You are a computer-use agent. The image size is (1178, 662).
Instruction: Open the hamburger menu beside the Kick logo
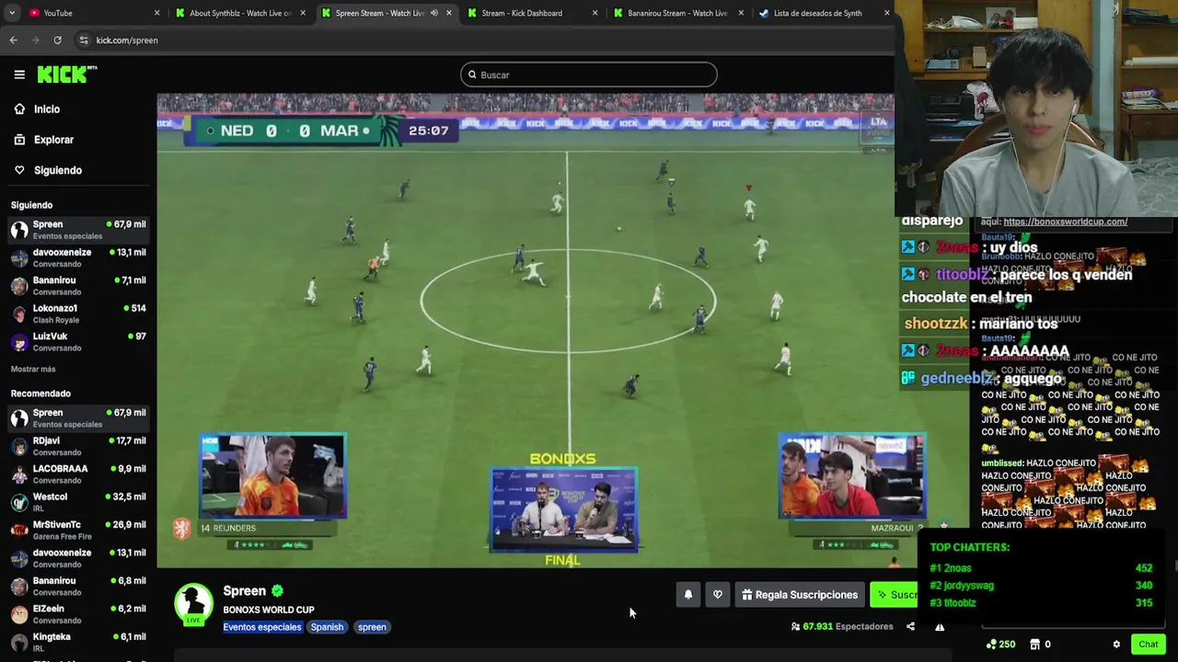pos(19,74)
